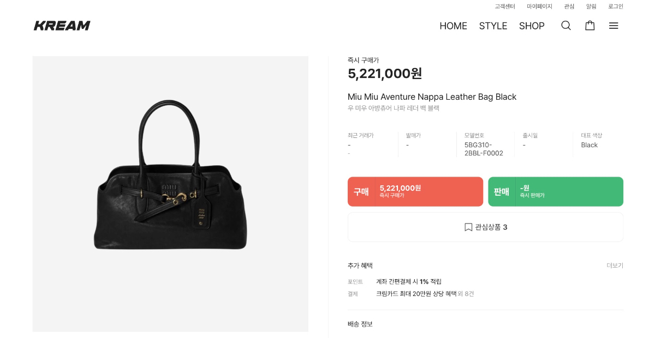Open the 알림 notifications link

[591, 7]
